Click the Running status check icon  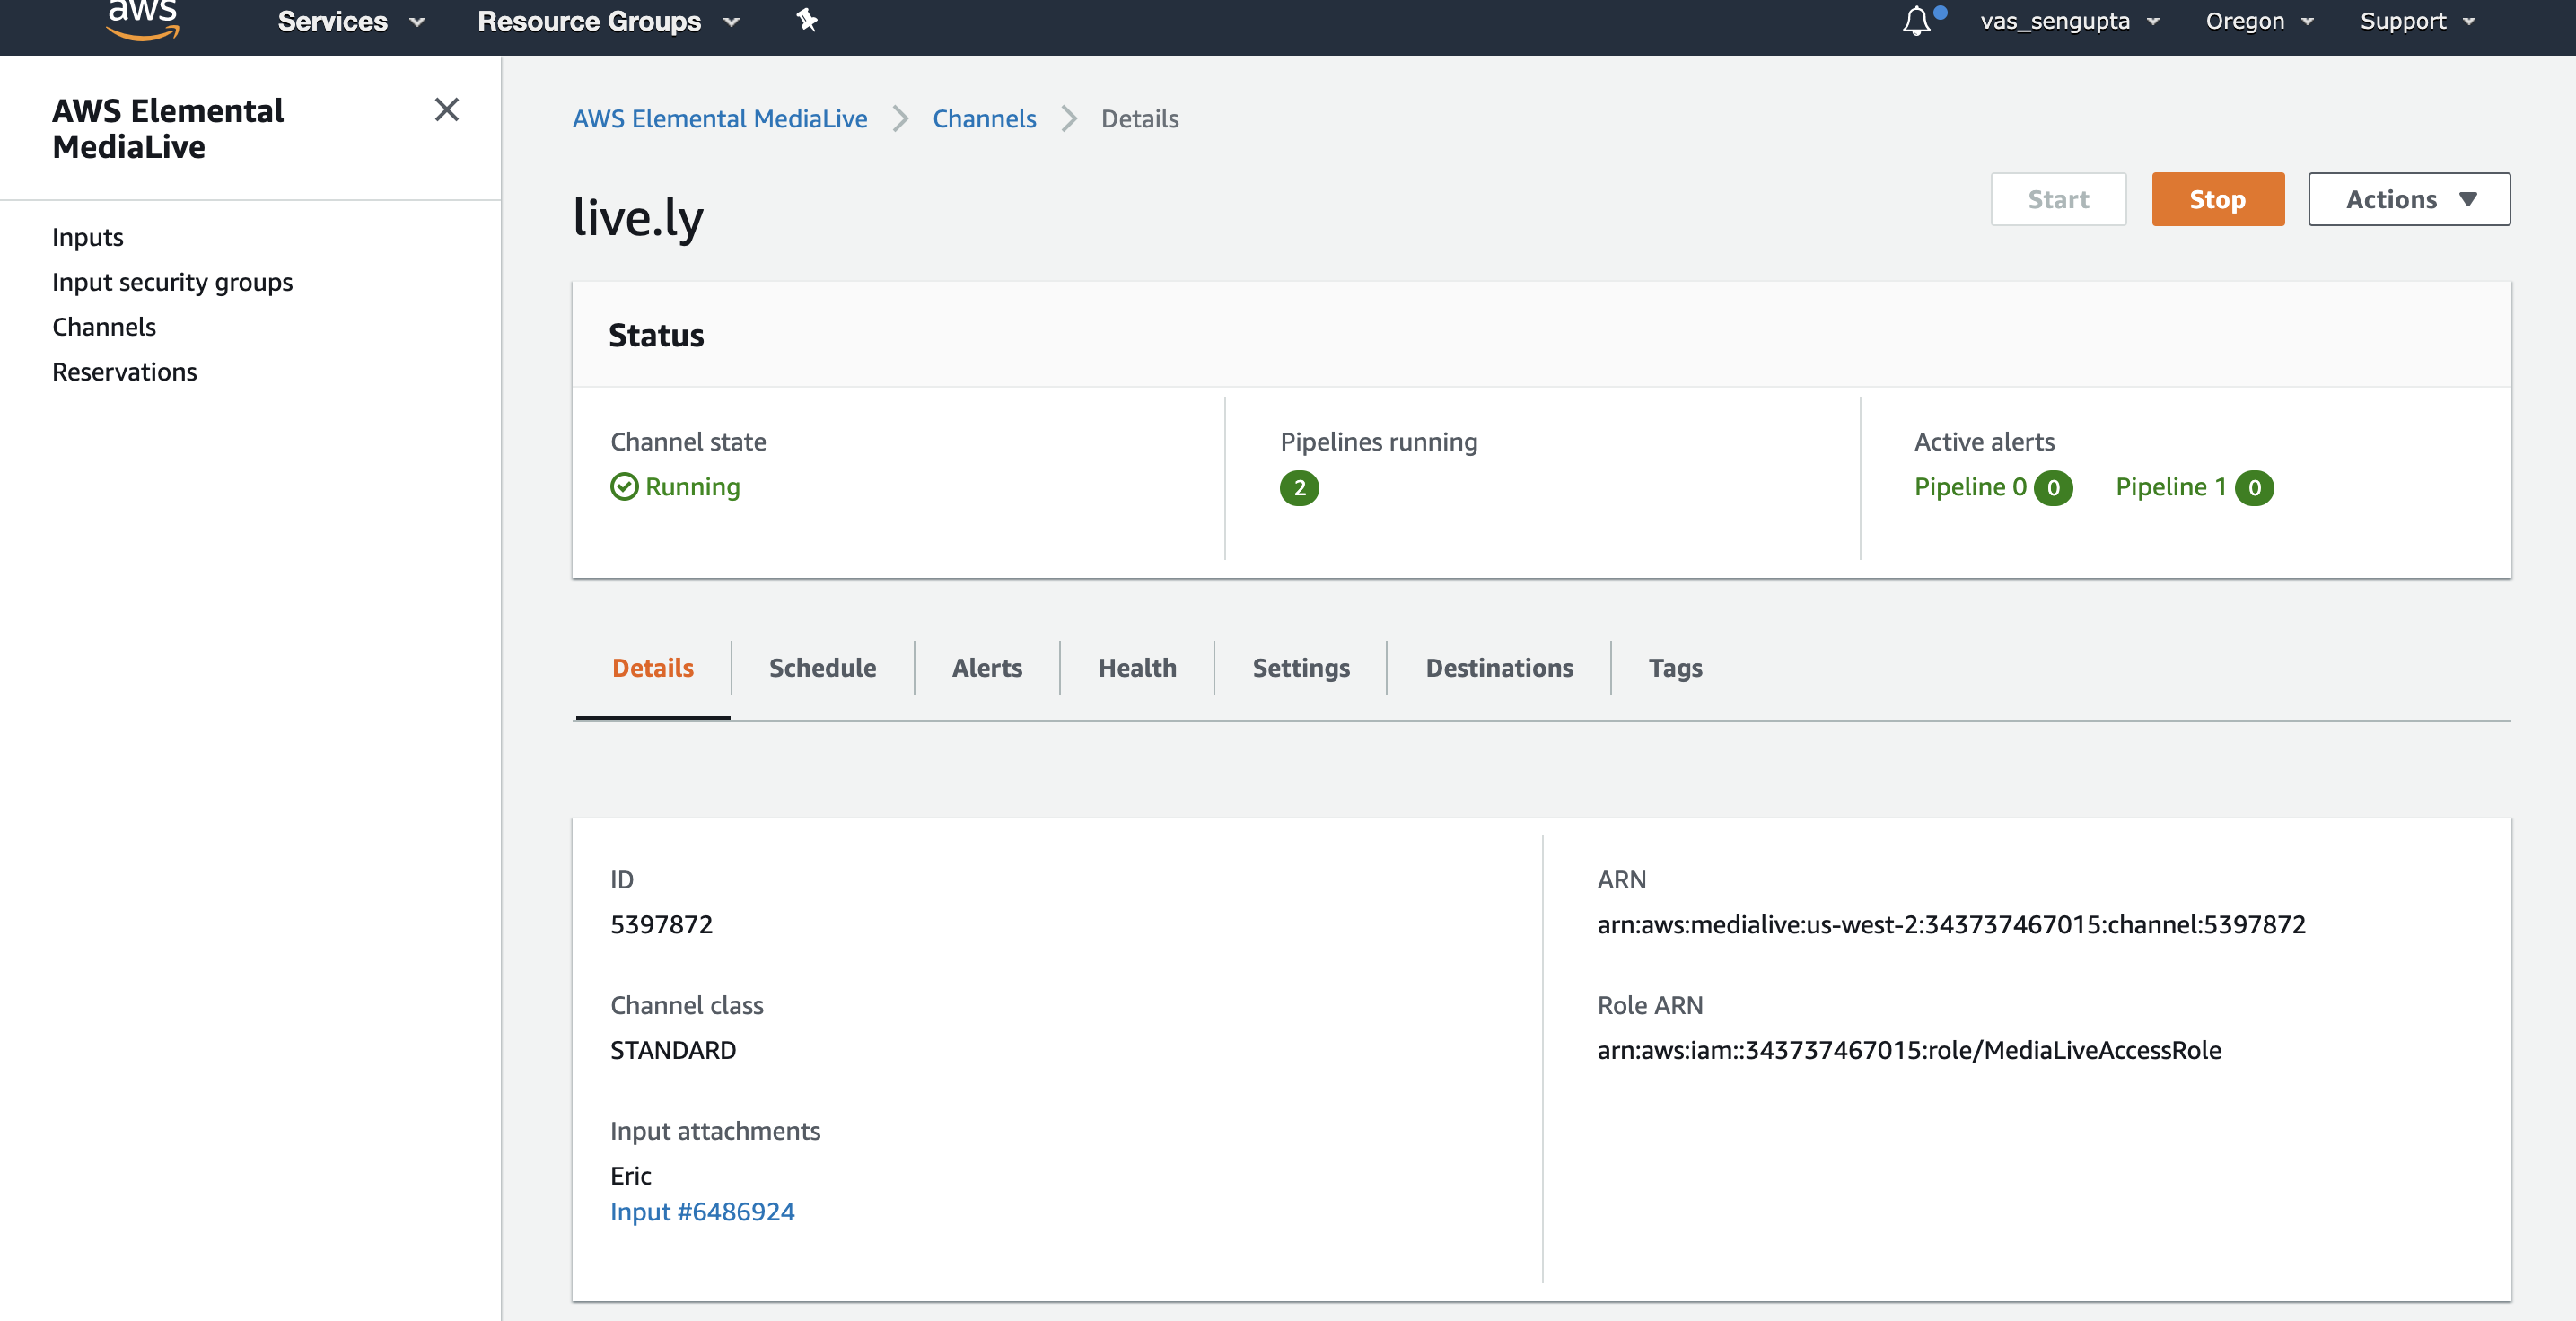pyautogui.click(x=624, y=487)
